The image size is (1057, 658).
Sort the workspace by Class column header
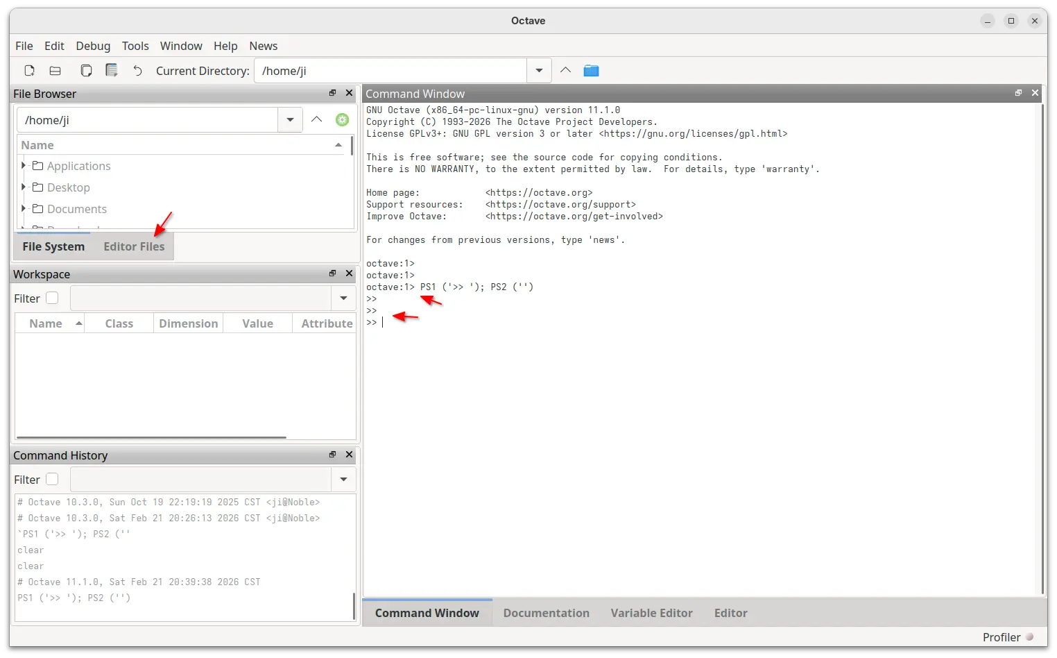119,323
